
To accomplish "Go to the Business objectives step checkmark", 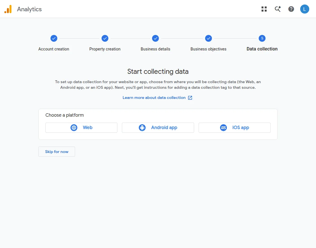I will pyautogui.click(x=209, y=38).
